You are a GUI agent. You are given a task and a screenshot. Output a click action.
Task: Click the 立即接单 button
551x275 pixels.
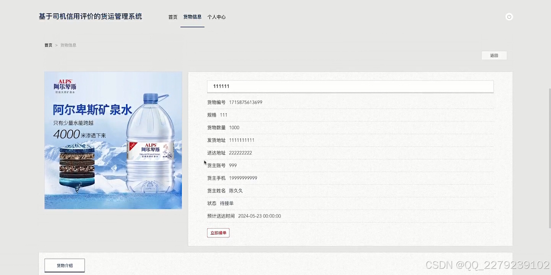point(218,233)
